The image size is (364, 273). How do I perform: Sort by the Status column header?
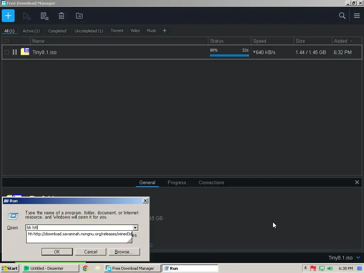click(x=229, y=41)
